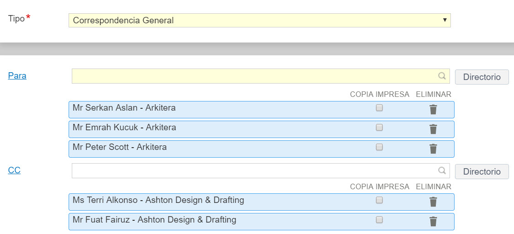Open the Tipo dropdown list
The image size is (514, 234).
(x=259, y=20)
